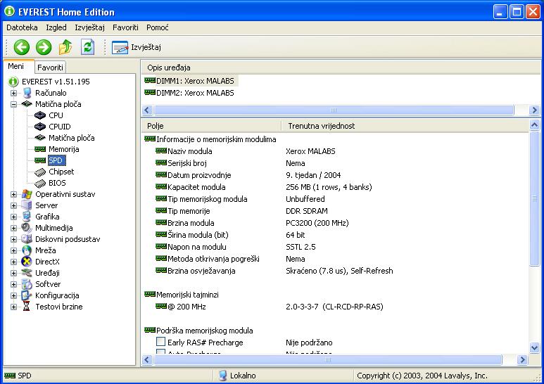Click the up-folder navigation icon
The height and width of the screenshot is (384, 544).
65,47
